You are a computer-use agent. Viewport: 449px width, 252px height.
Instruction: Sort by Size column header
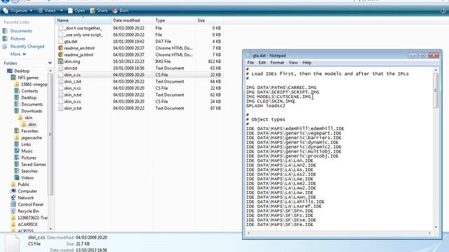coord(209,20)
